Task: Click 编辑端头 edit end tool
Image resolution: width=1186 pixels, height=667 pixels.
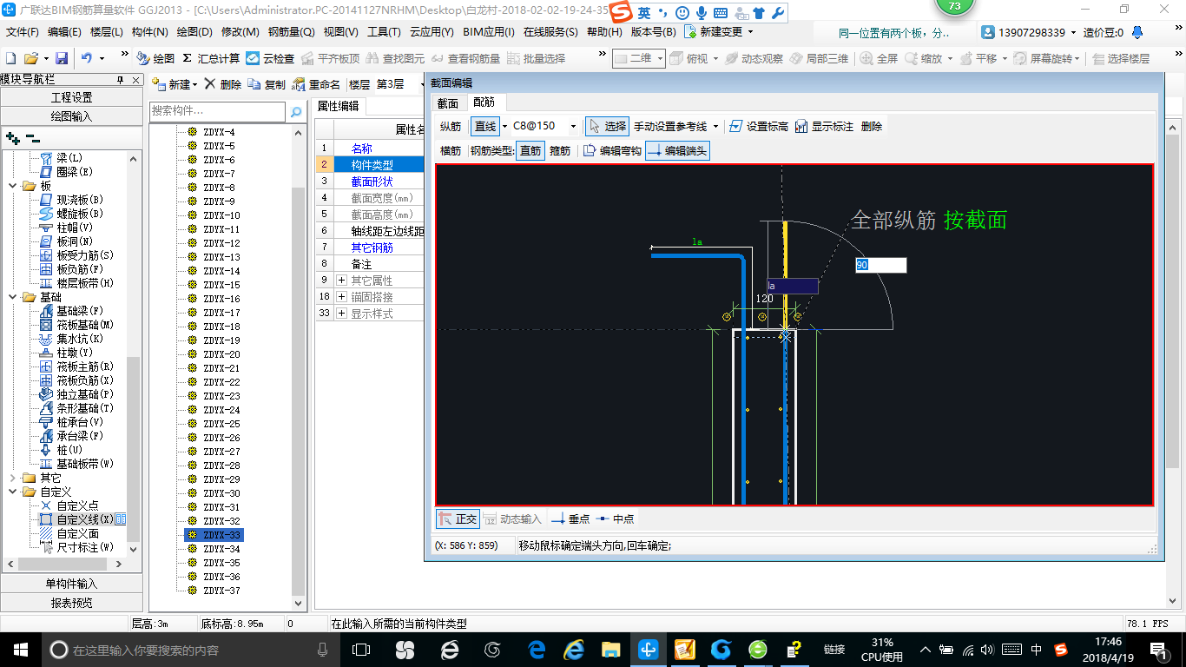Action: pos(677,150)
